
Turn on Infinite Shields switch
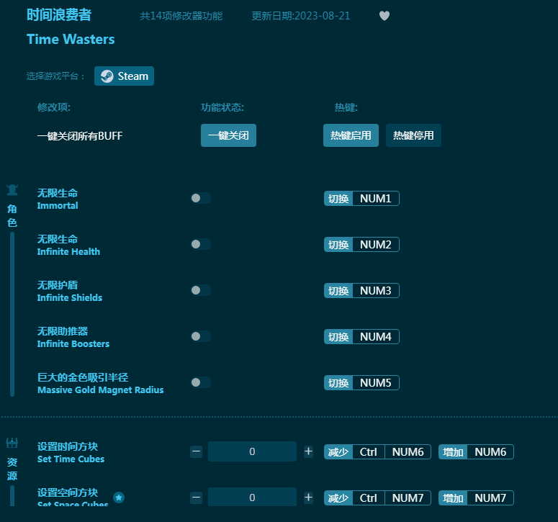point(201,290)
